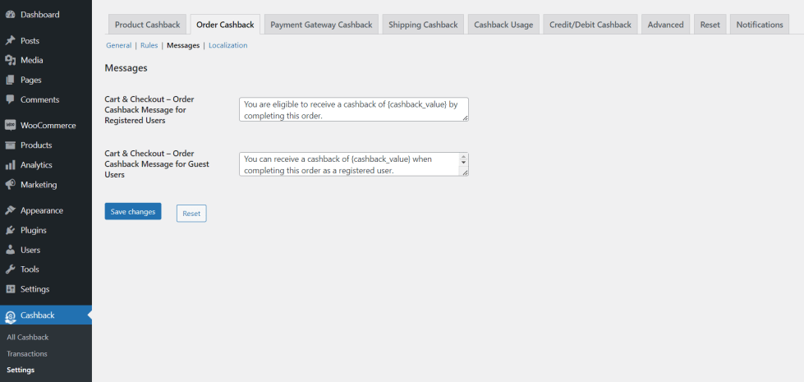Image resolution: width=804 pixels, height=382 pixels.
Task: Go to the Rules subsection link
Action: click(149, 46)
